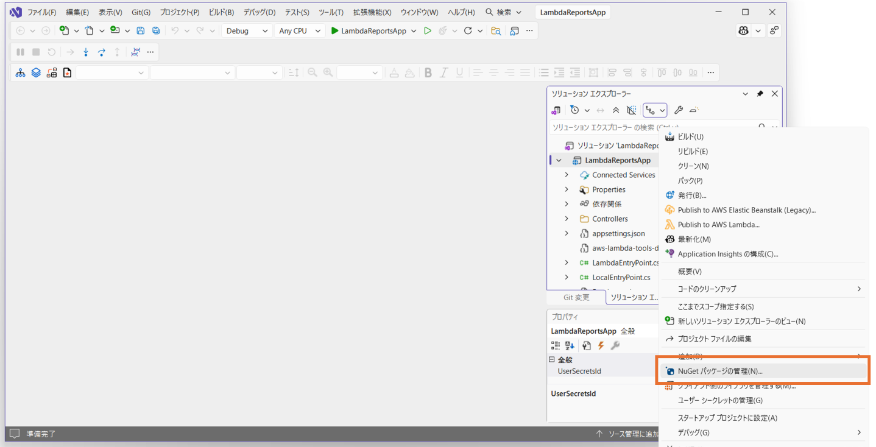Click the Live Share people icon
Viewport: 876px width, 447px height.
click(x=774, y=30)
